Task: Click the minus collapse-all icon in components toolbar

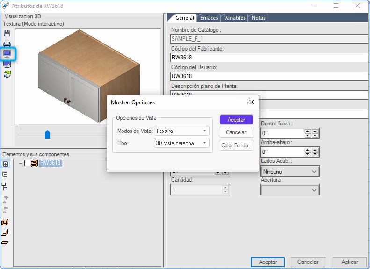Action: pos(5,174)
